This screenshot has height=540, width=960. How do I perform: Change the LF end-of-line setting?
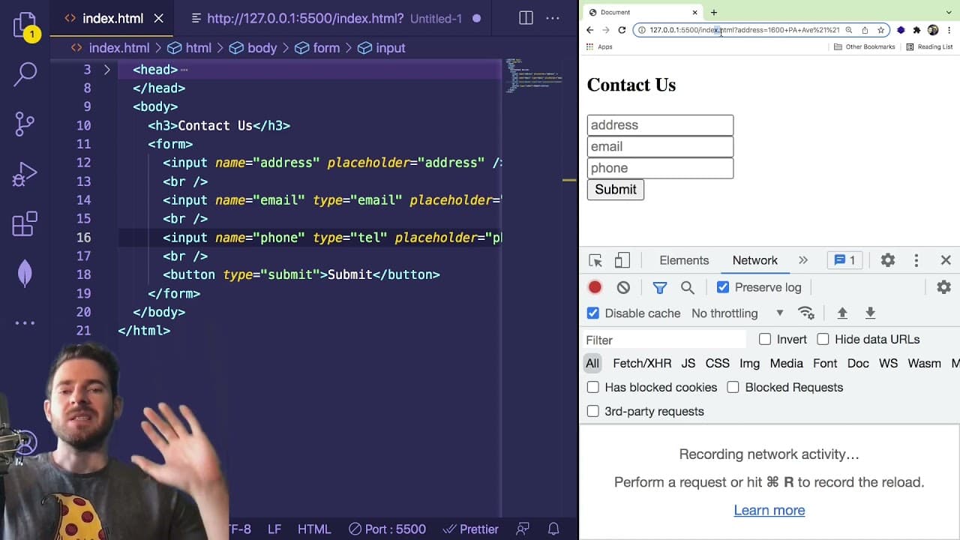click(274, 529)
